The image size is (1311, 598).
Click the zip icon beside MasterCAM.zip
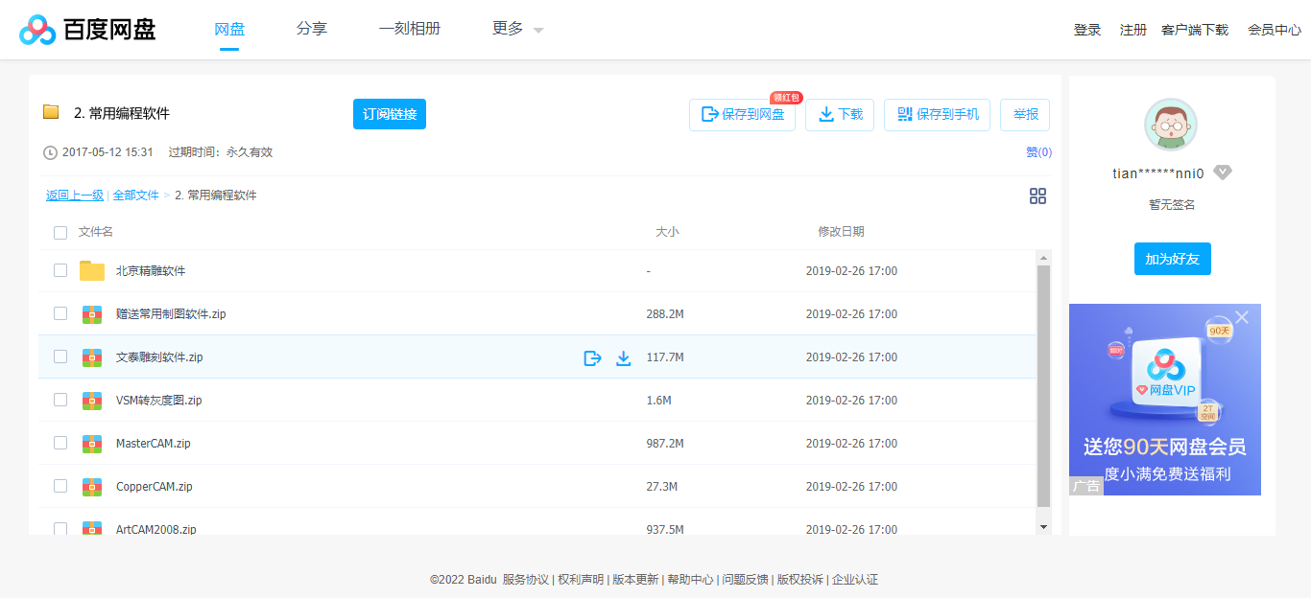(x=91, y=443)
